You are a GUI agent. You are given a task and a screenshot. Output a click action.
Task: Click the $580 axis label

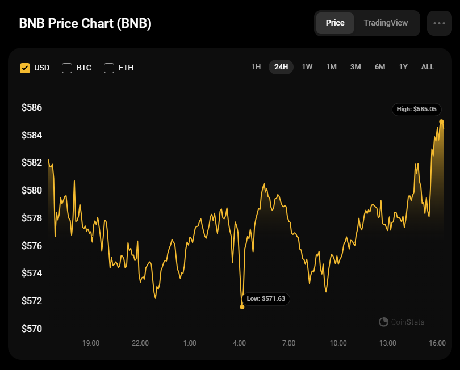pyautogui.click(x=32, y=190)
